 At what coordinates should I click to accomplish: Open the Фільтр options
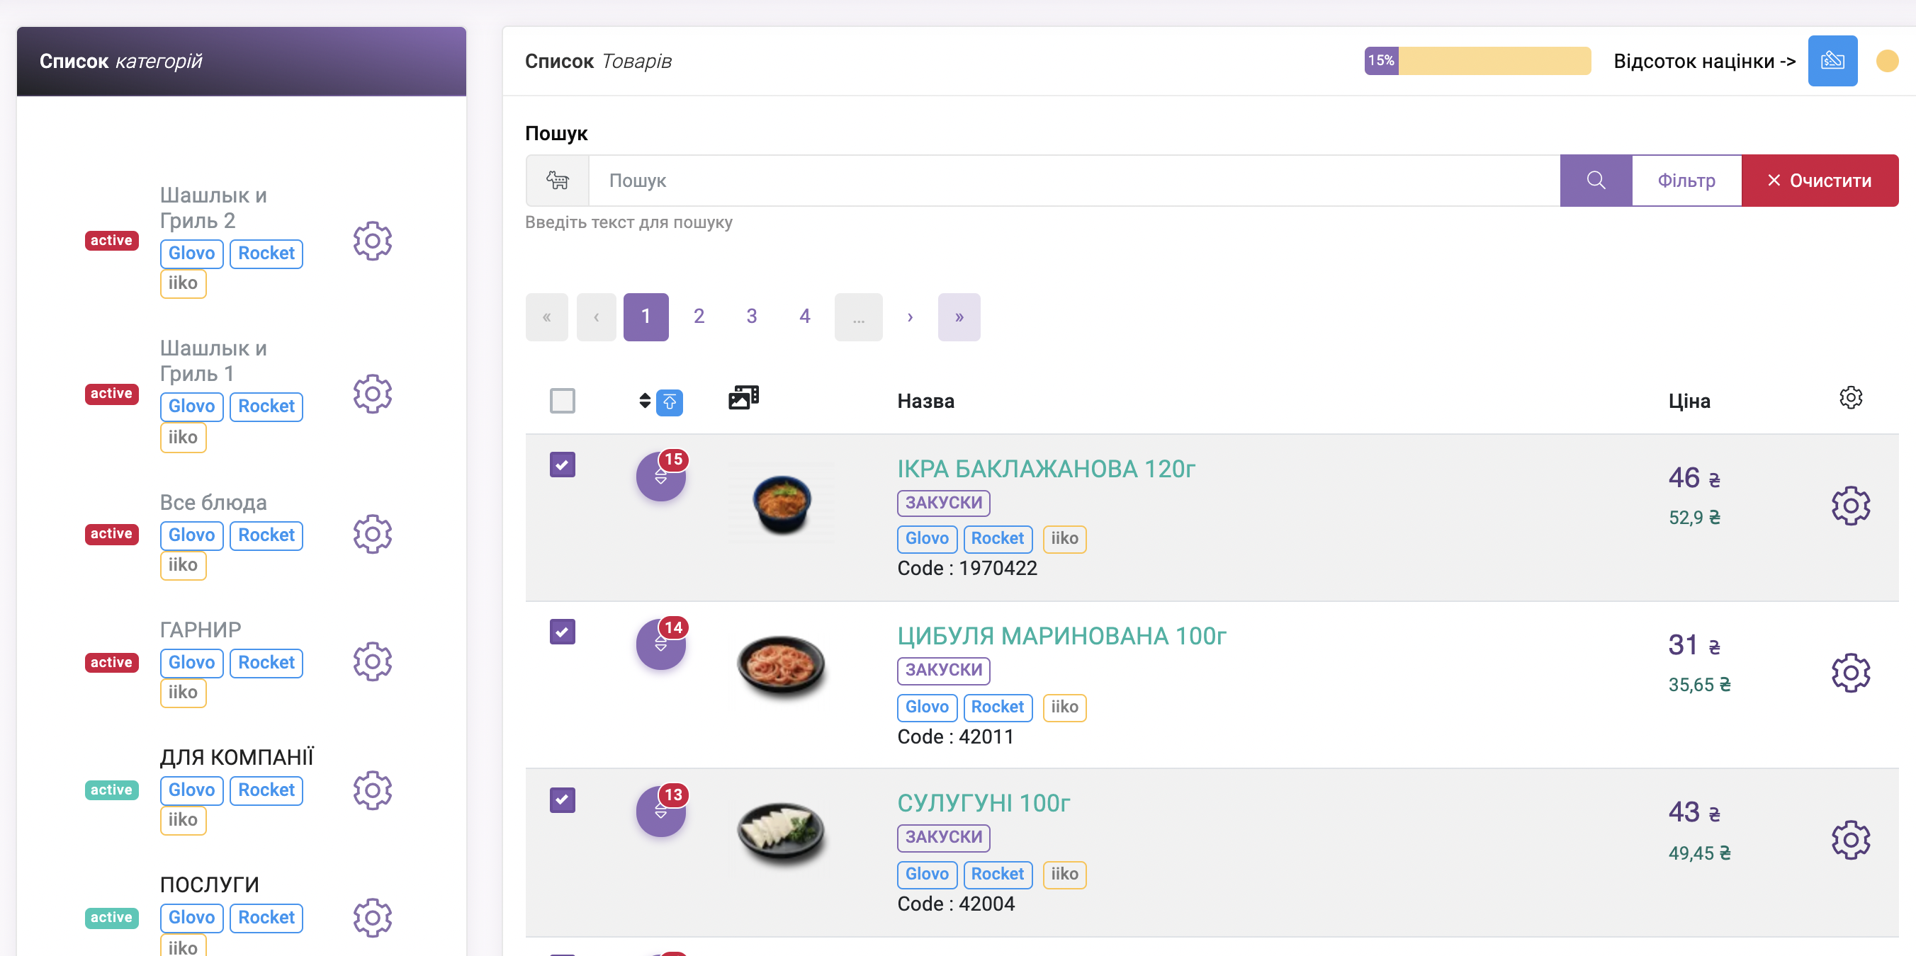click(1686, 181)
